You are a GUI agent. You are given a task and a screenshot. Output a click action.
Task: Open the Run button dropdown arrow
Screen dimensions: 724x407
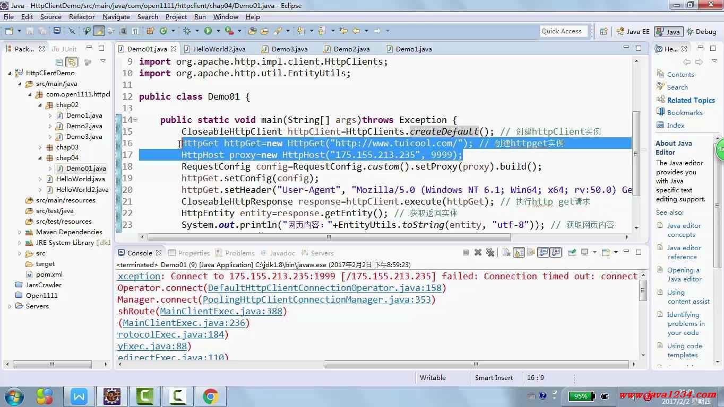(x=218, y=31)
